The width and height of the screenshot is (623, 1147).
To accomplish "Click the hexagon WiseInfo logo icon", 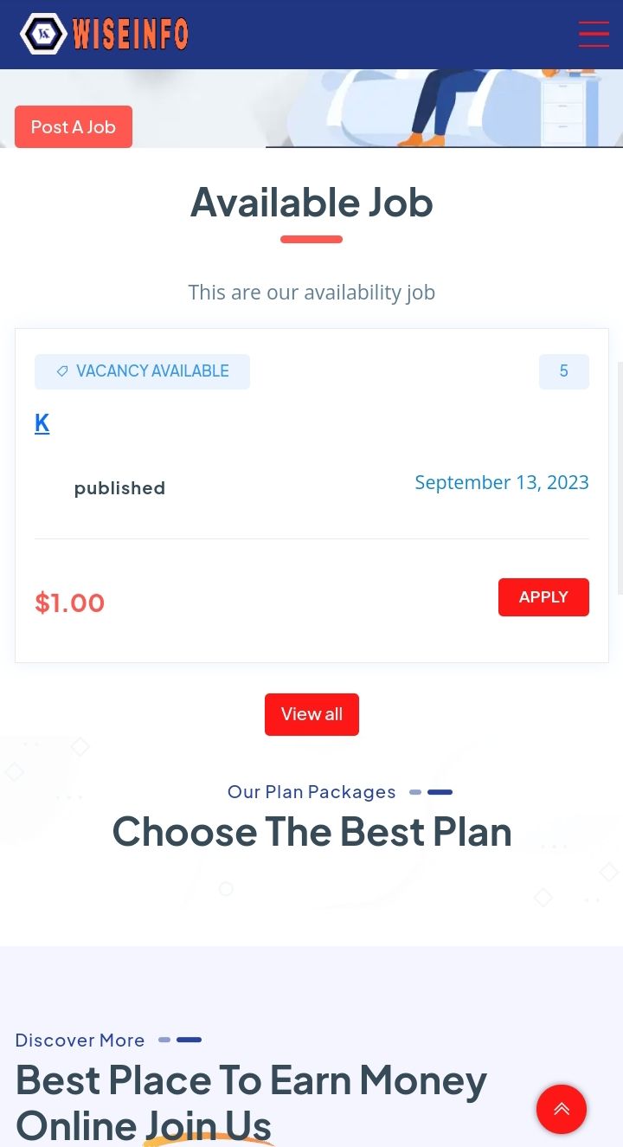I will click(43, 35).
